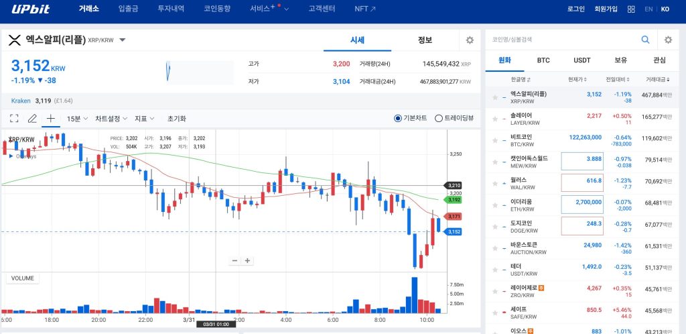This screenshot has width=686, height=334.
Task: Sort by 전일대비 column
Action: (618, 79)
